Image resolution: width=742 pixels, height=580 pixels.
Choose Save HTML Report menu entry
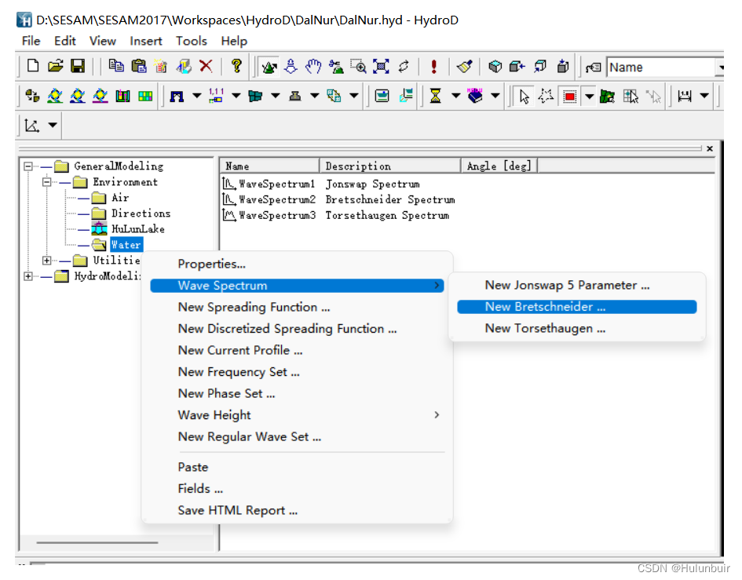[x=297, y=510]
